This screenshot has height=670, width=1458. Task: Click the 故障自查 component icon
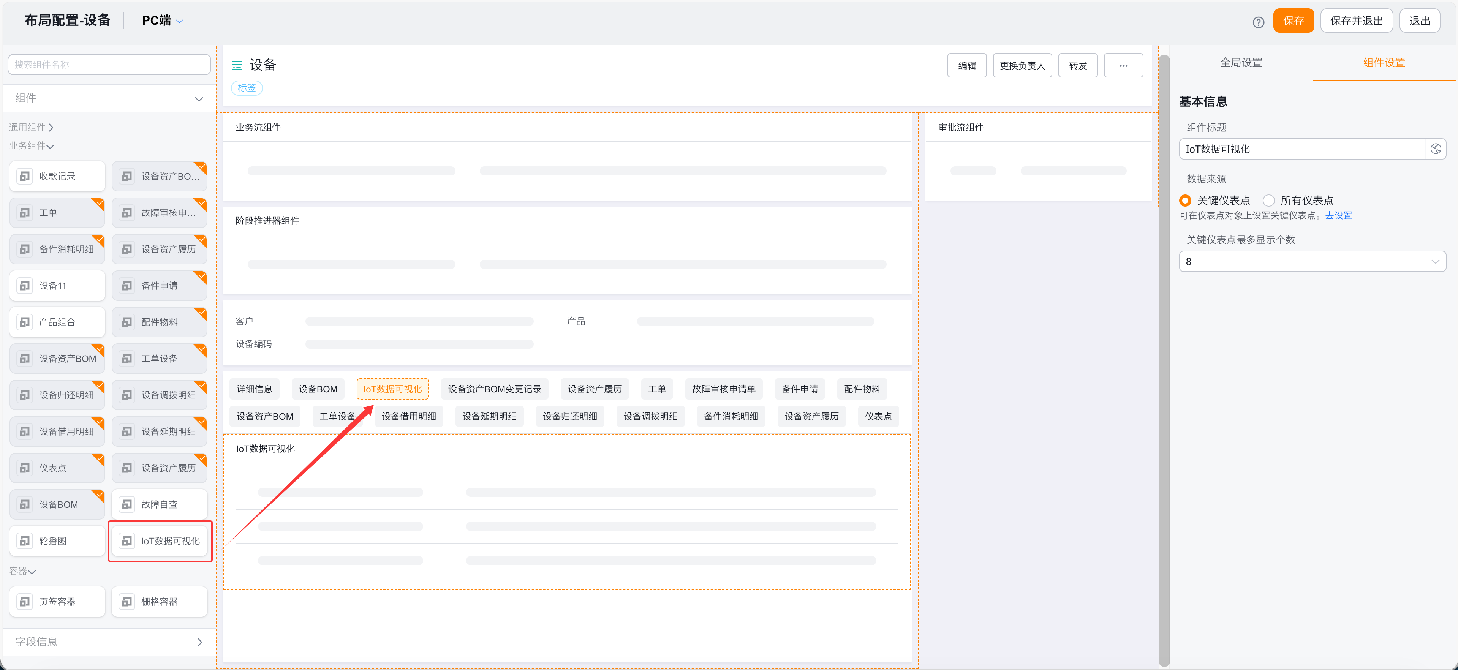click(x=127, y=504)
